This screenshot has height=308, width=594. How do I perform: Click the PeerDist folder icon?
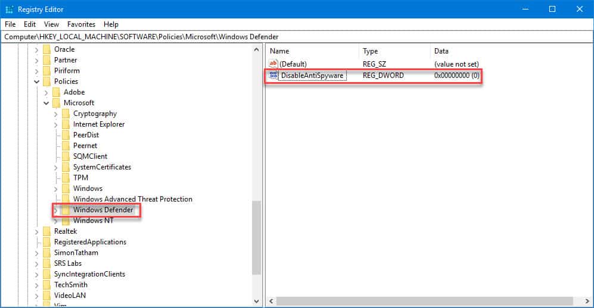tap(66, 135)
